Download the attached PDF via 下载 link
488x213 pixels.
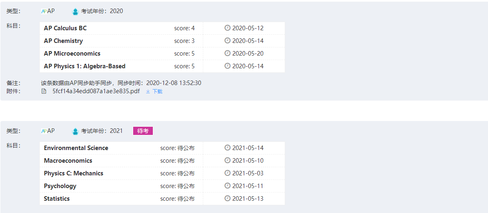click(x=157, y=91)
